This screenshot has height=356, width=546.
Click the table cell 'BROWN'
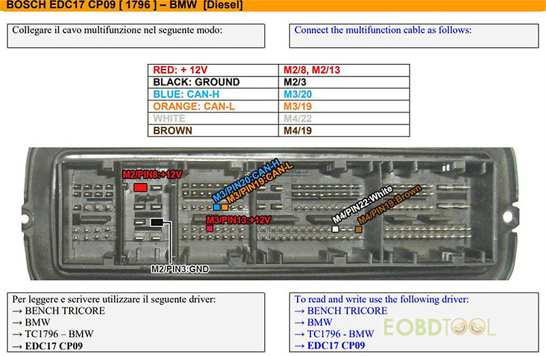[213, 131]
